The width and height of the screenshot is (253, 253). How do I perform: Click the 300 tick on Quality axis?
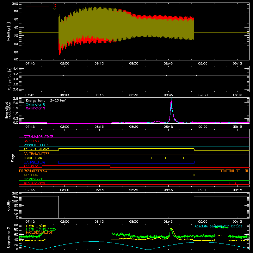pos(15,194)
